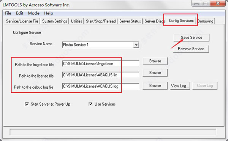This screenshot has width=228, height=141.
Task: Browse for the debug log file
Action: tap(155, 86)
